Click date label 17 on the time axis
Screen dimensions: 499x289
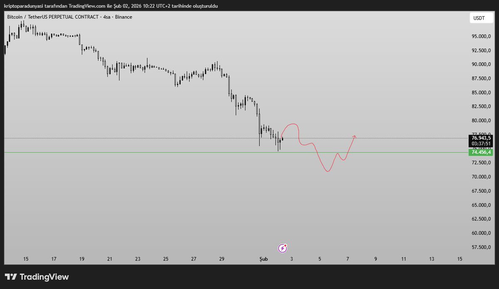(54, 259)
